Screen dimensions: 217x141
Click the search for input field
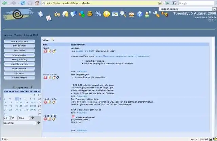pyautogui.click(x=20, y=123)
